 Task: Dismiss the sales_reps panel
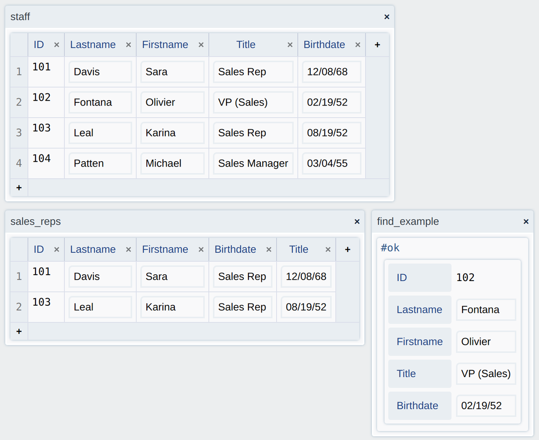click(357, 221)
